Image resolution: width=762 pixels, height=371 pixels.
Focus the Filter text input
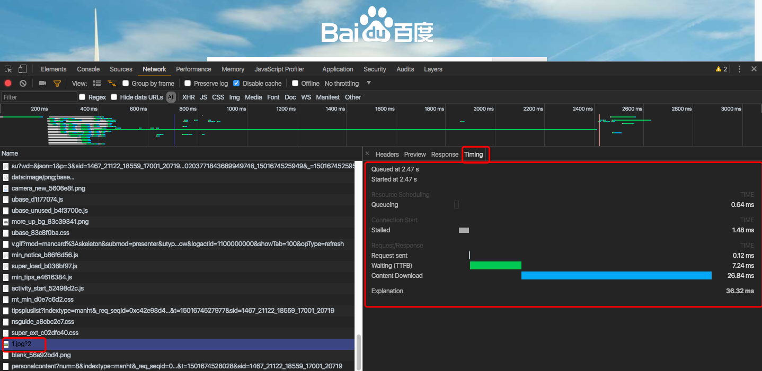[39, 97]
